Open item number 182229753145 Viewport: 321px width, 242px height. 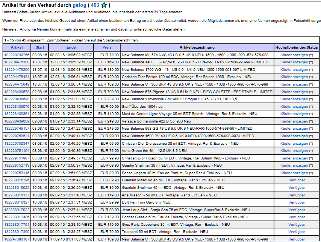coord(17,173)
